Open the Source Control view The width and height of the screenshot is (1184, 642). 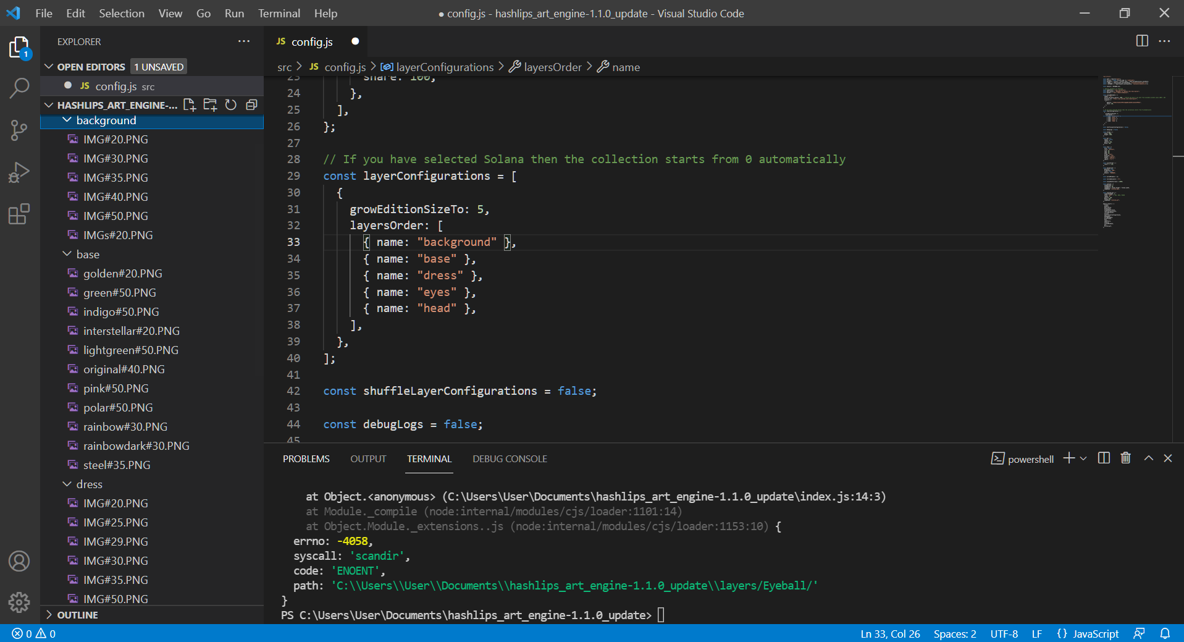point(19,130)
